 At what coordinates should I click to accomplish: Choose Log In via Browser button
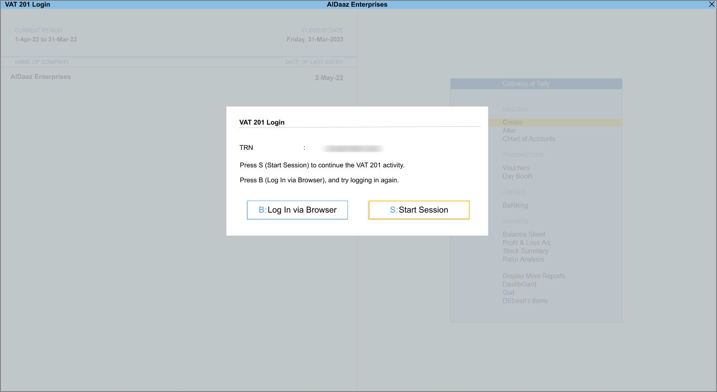297,210
